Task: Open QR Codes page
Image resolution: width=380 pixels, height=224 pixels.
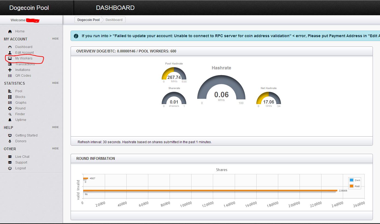Action: (23, 76)
